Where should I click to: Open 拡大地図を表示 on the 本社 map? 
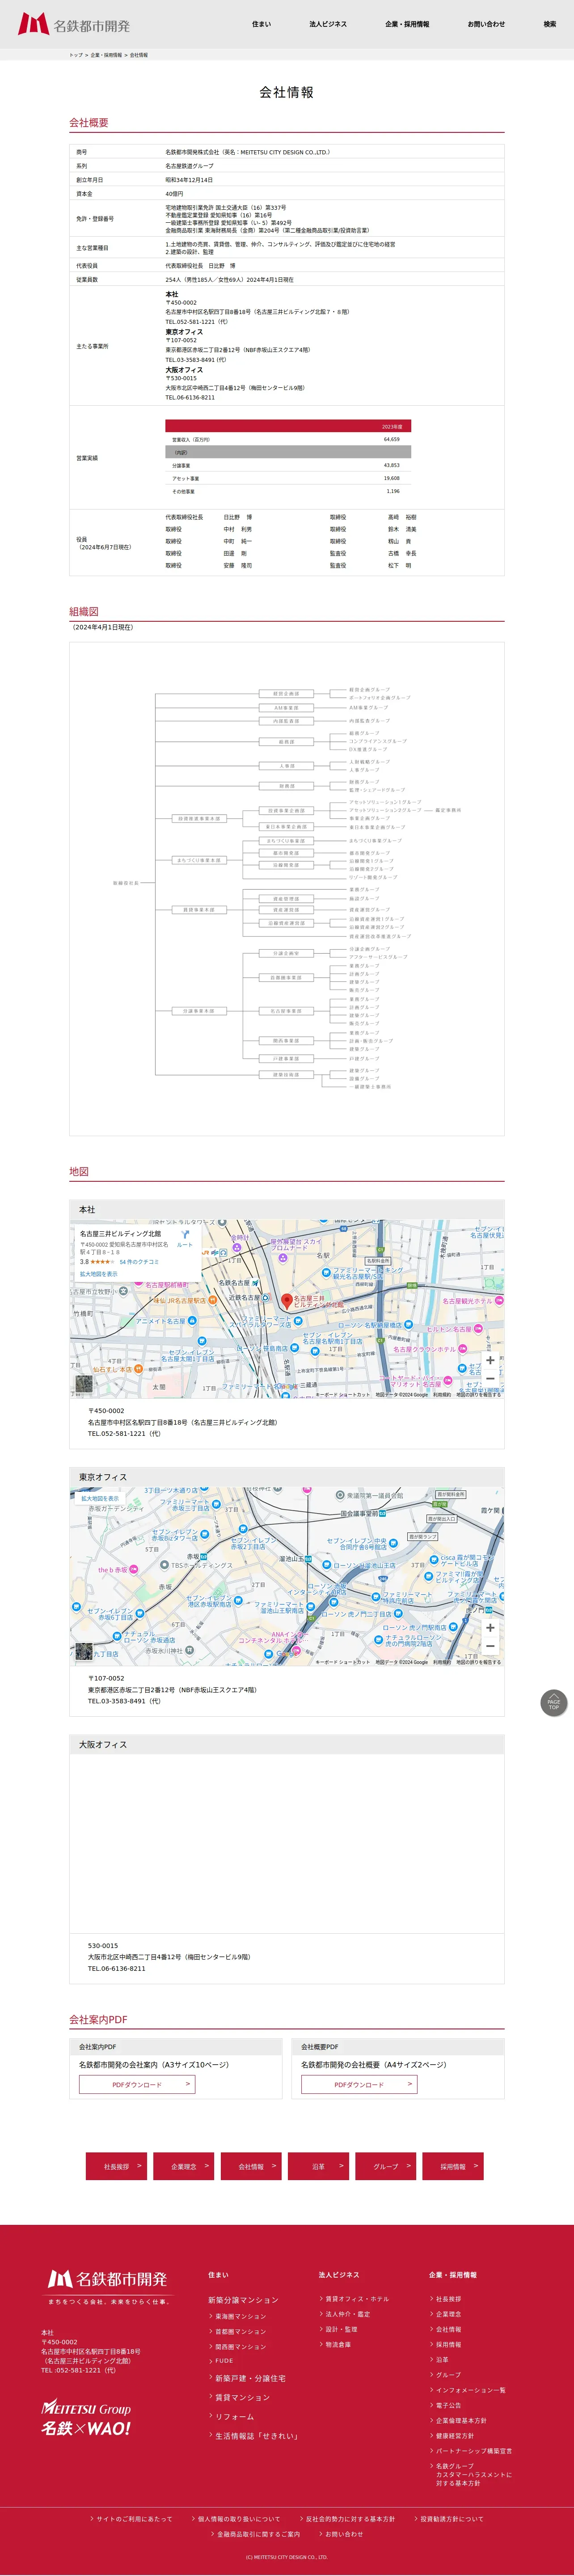click(x=99, y=1274)
